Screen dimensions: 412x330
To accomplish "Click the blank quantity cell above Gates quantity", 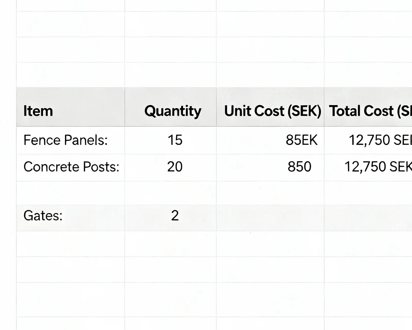I will (170, 193).
